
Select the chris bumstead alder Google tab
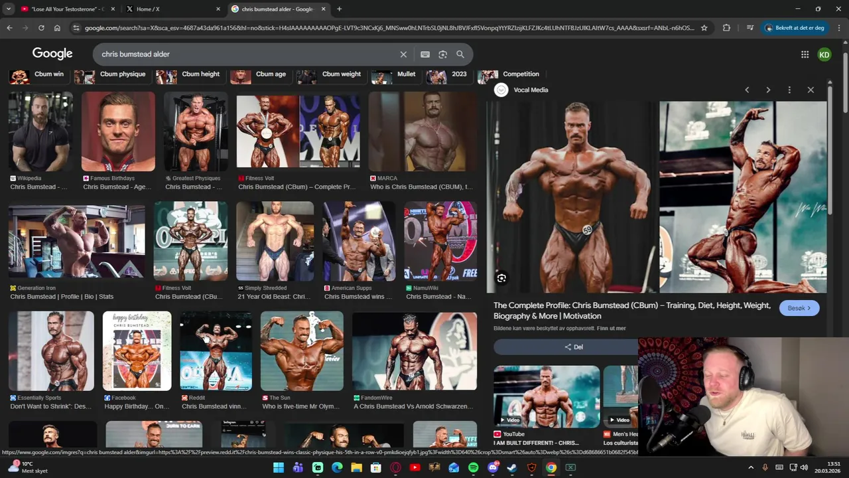coord(279,9)
